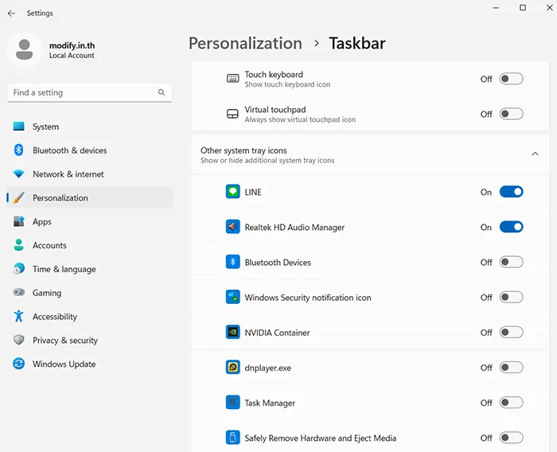Click the Virtual touchpad icon

click(232, 114)
